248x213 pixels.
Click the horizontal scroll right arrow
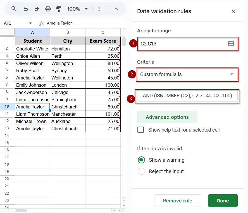coord(120,210)
